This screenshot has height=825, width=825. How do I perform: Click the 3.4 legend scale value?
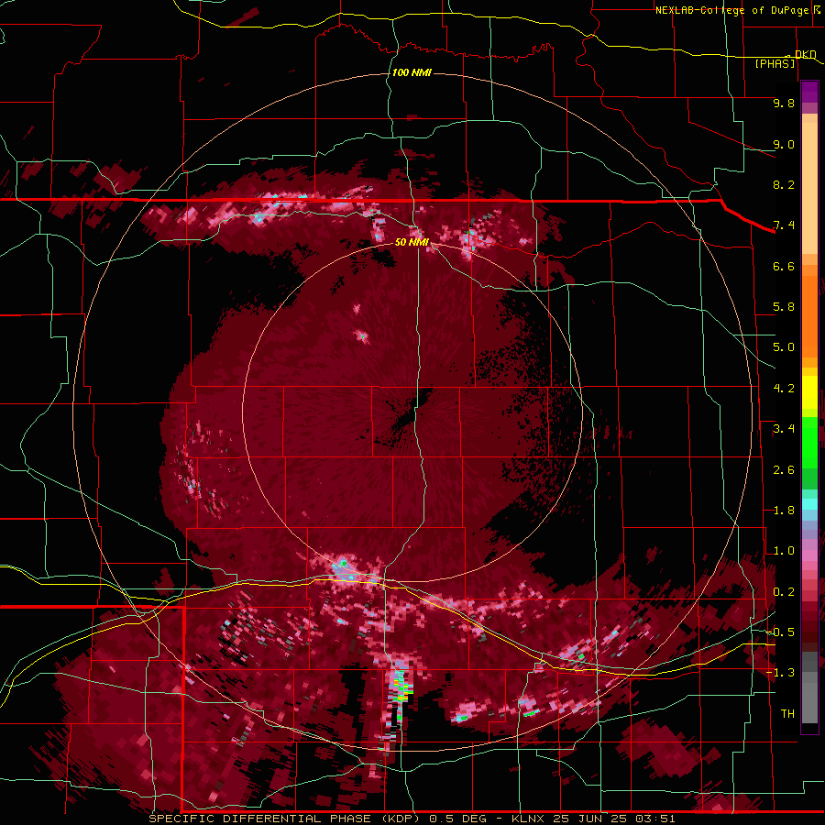point(784,429)
